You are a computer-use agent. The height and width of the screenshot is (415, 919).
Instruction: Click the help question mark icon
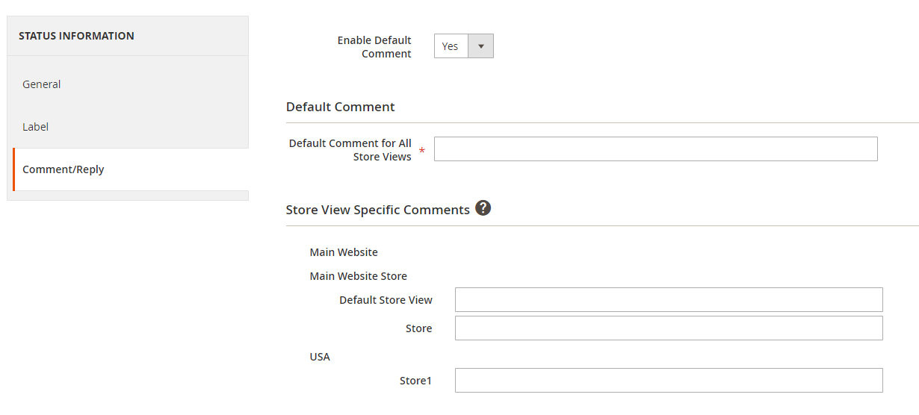click(483, 208)
